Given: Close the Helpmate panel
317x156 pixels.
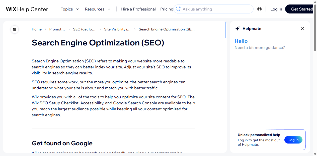Looking at the screenshot, I should point(303,28).
